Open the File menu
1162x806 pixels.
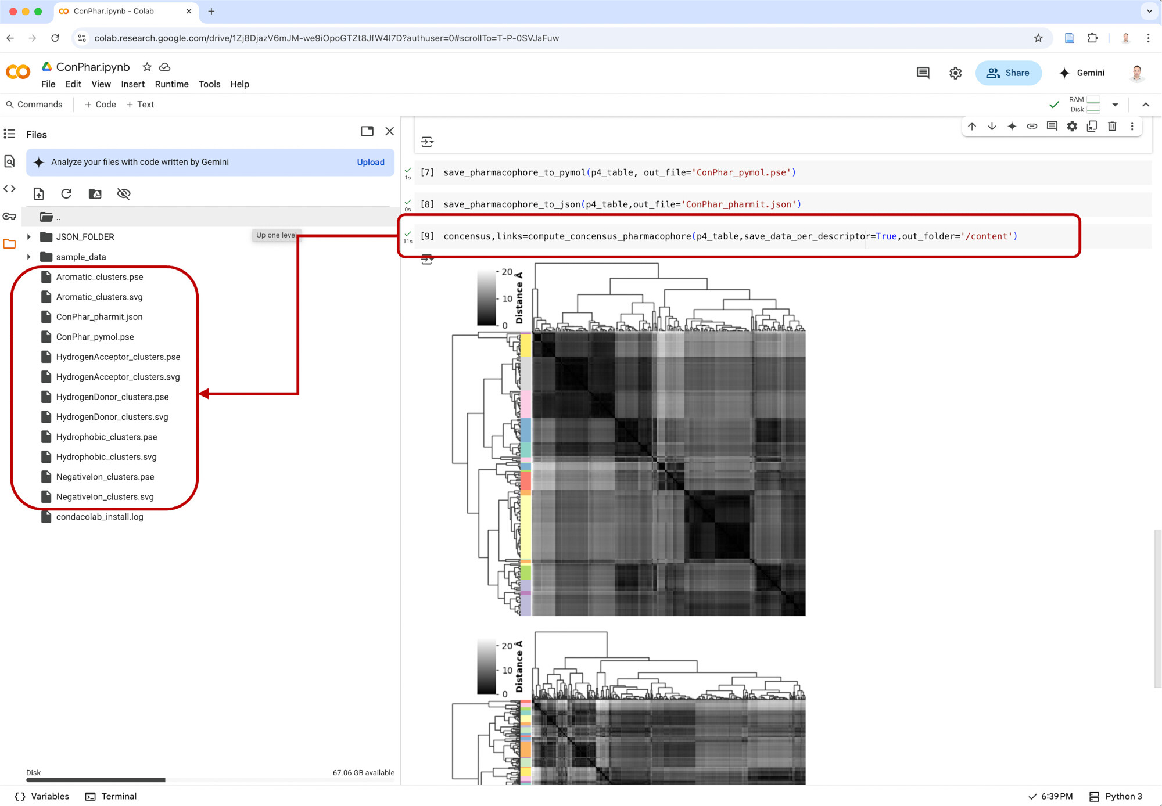click(x=48, y=84)
